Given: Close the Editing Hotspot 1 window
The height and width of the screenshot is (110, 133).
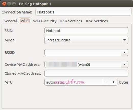Looking at the screenshot, I should (4, 4).
